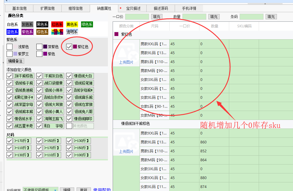Open the 使用帮助 link
This screenshot has width=293, height=191.
click(x=102, y=190)
